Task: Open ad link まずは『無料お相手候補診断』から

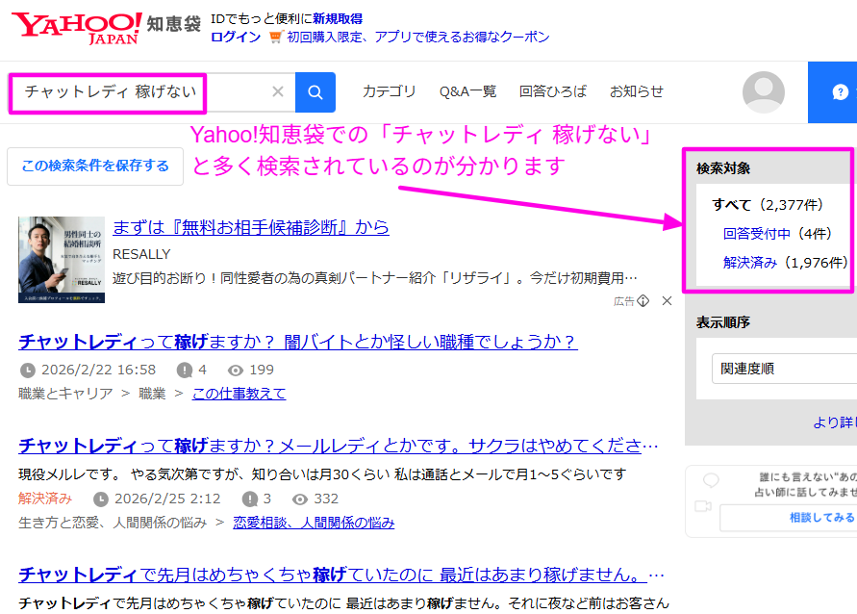Action: (251, 227)
